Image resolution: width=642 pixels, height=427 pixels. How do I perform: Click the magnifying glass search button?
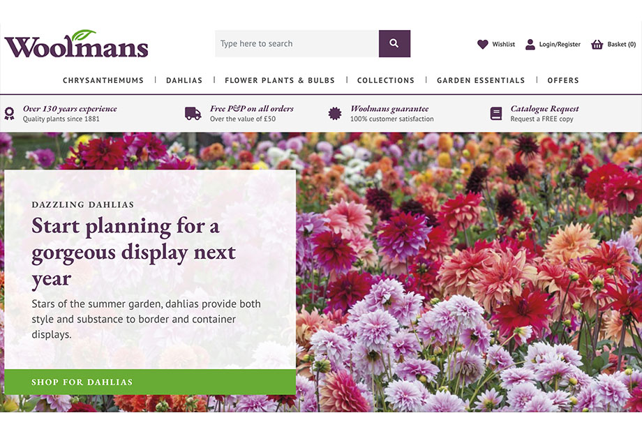click(394, 43)
